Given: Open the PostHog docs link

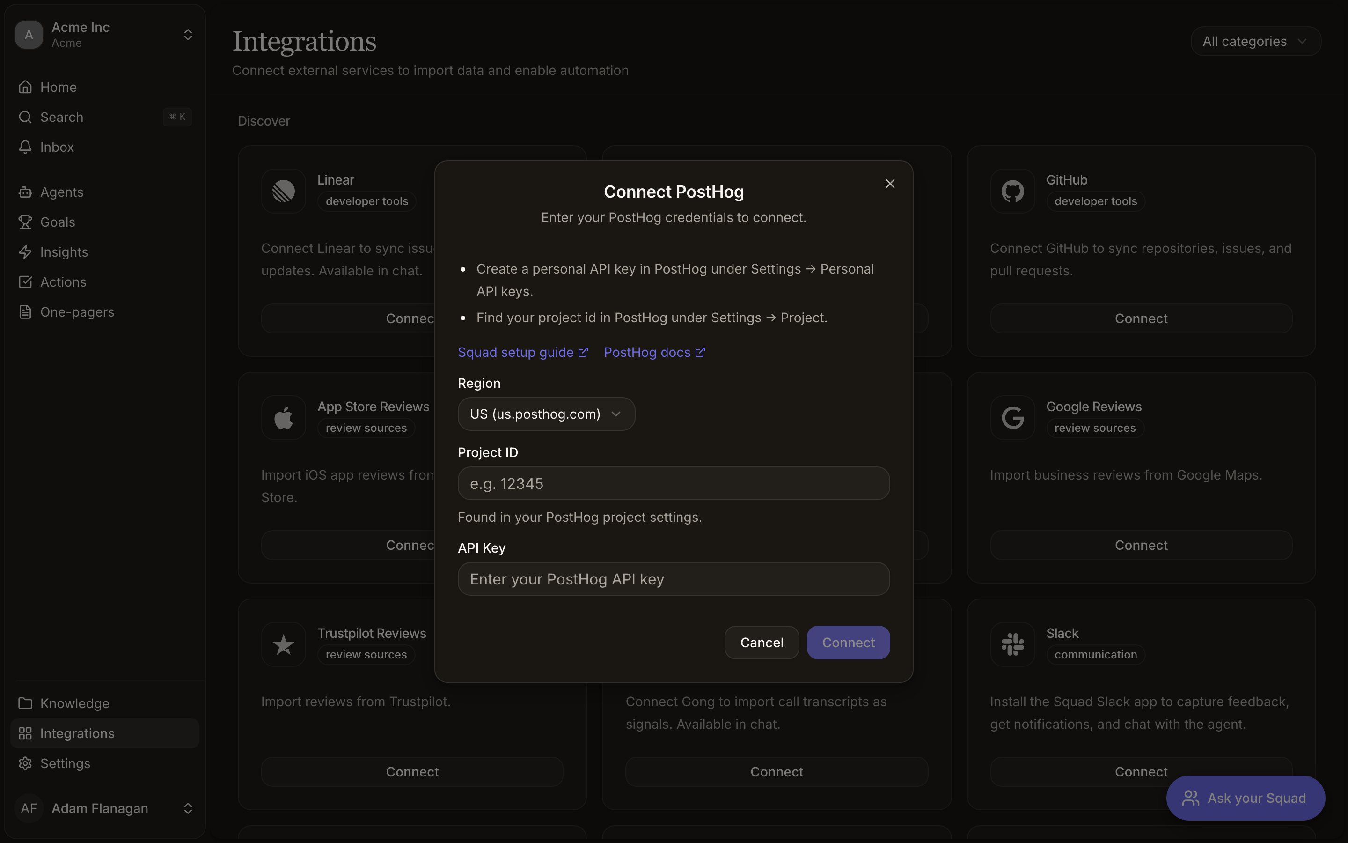Looking at the screenshot, I should coord(654,352).
